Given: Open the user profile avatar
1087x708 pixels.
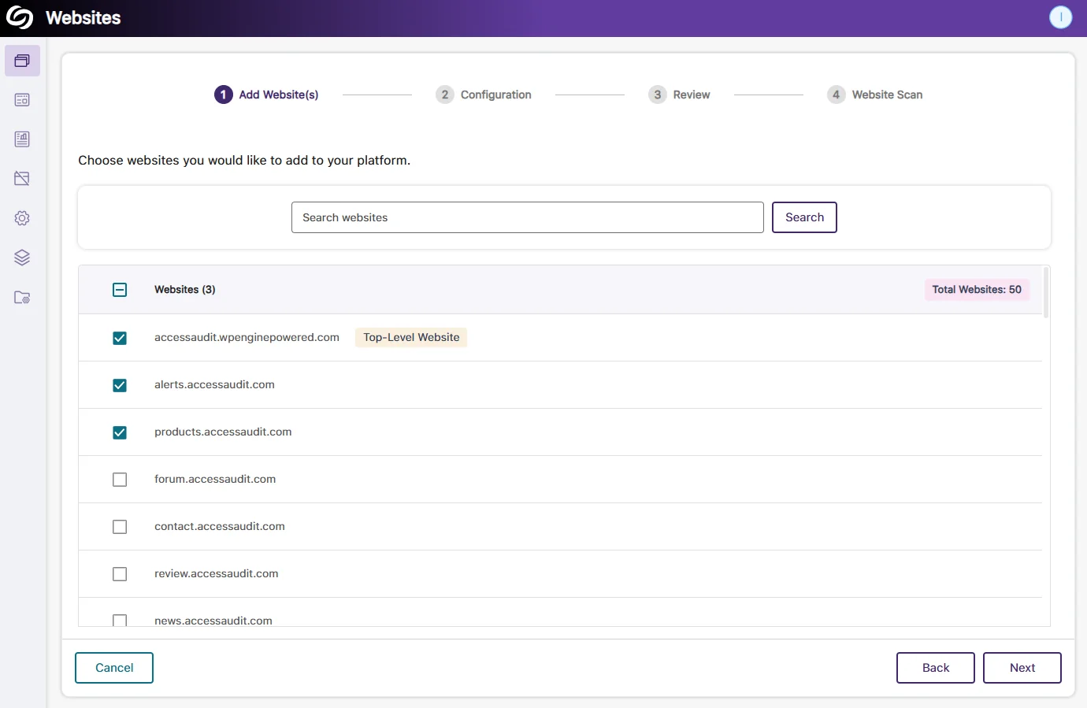Looking at the screenshot, I should [x=1060, y=17].
